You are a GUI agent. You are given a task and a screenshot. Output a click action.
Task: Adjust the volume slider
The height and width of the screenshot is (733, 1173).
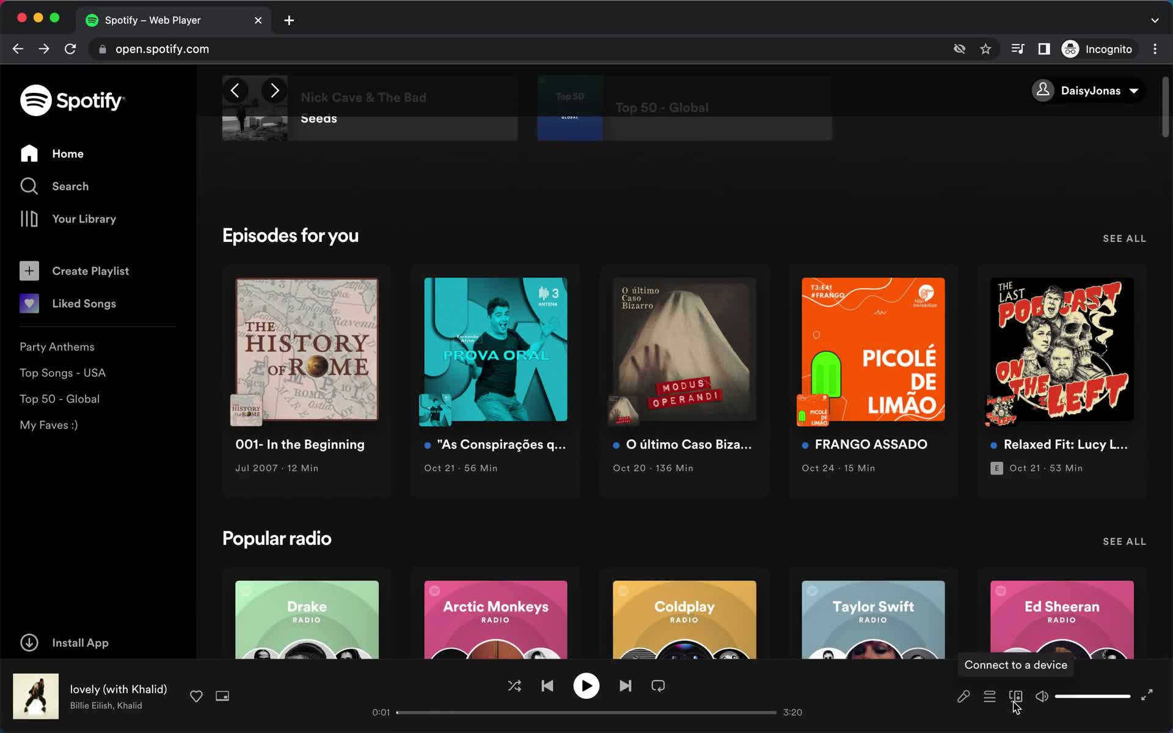tap(1092, 696)
